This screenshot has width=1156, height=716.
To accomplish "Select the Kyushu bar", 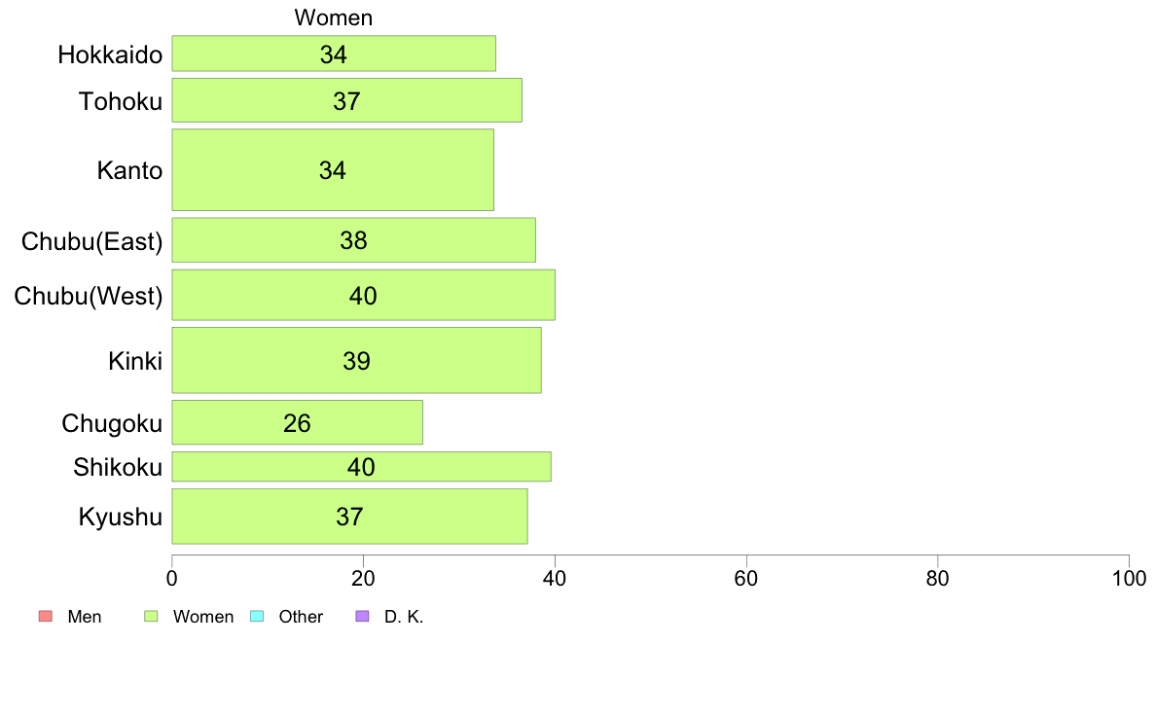I will (349, 517).
